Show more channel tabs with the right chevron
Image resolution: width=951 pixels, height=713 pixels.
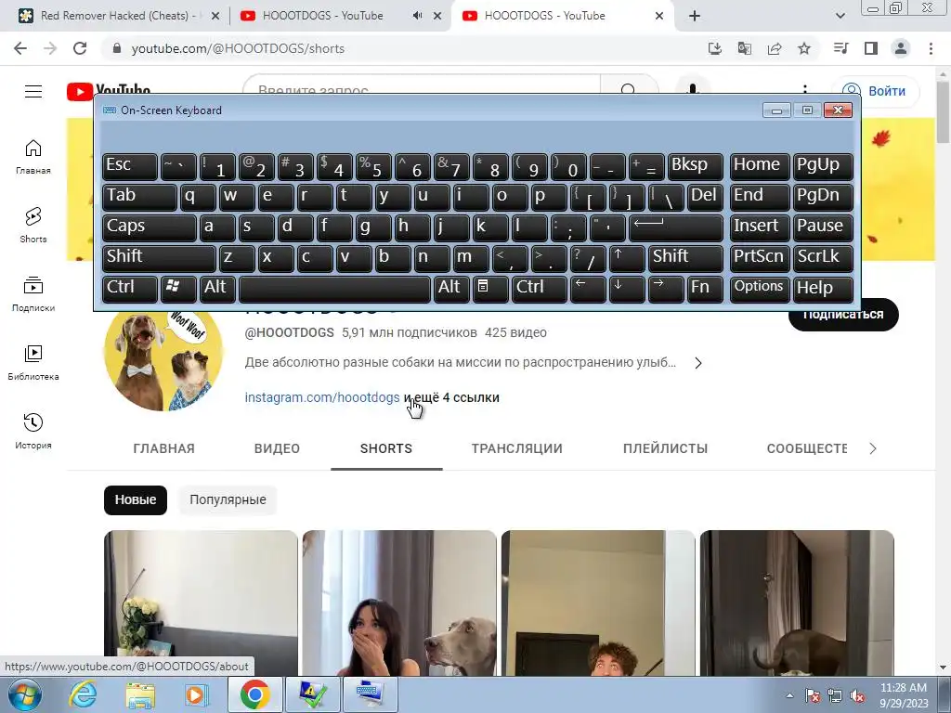[x=873, y=448]
